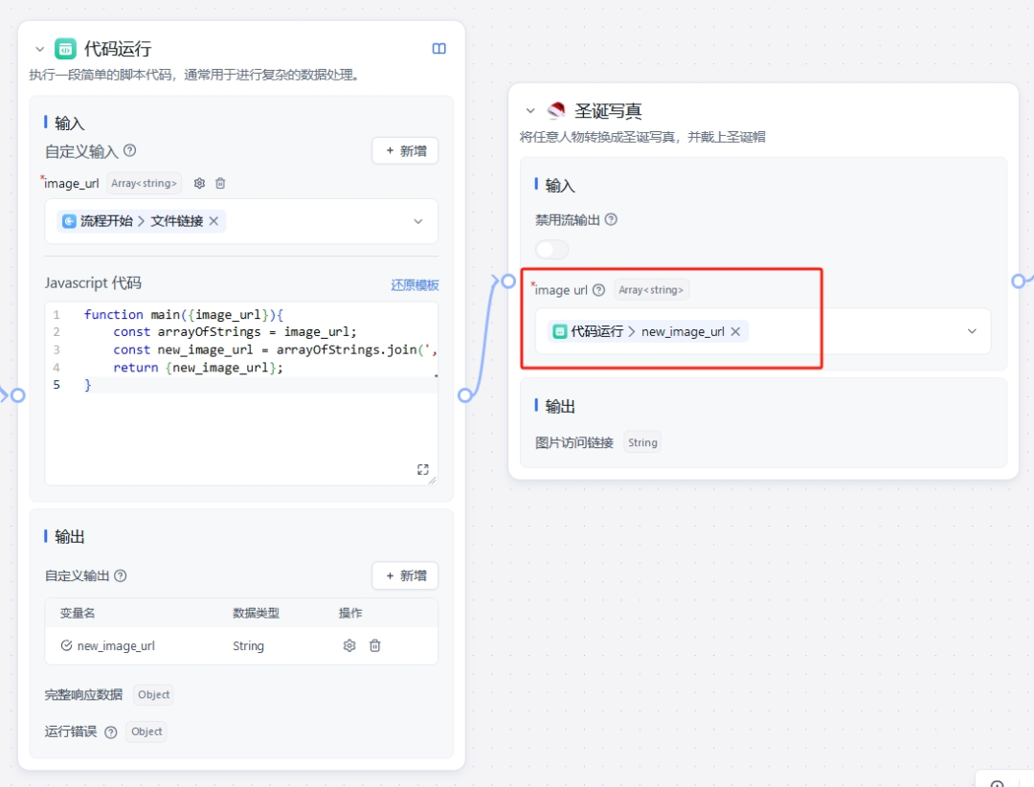Screen dimensions: 1034x787
Task: Click the String badge beside 图片访问链接
Action: pyautogui.click(x=642, y=442)
